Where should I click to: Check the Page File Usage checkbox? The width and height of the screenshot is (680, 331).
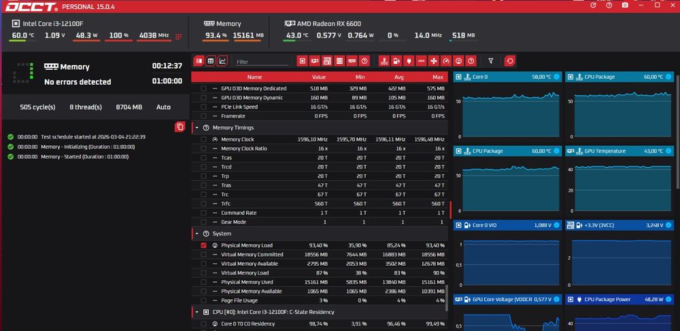203,300
